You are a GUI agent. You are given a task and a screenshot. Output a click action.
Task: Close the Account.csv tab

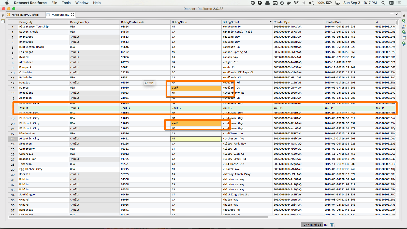click(72, 15)
